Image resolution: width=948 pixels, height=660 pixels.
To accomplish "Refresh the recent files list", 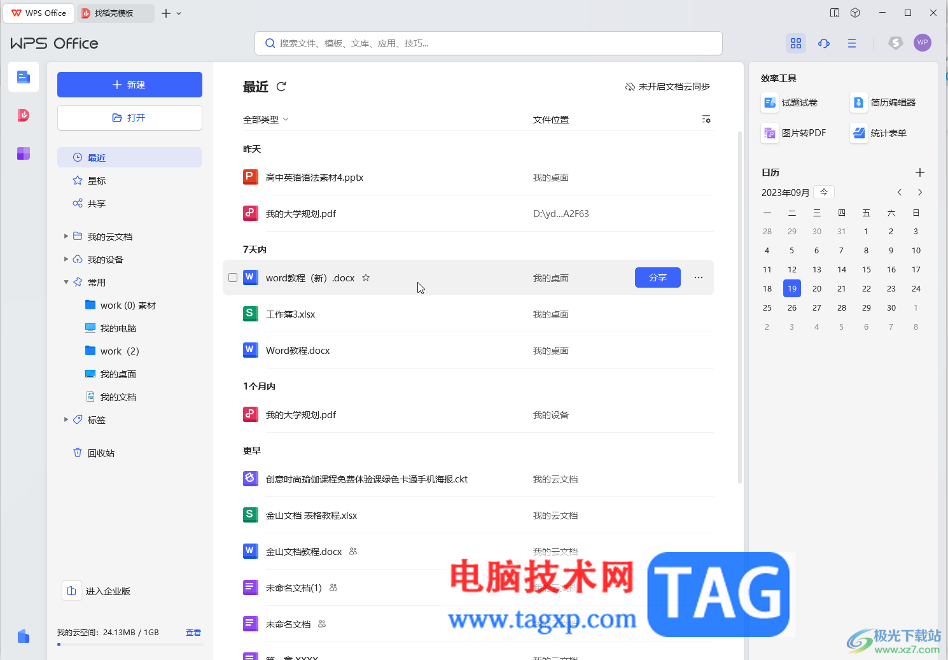I will (x=281, y=87).
